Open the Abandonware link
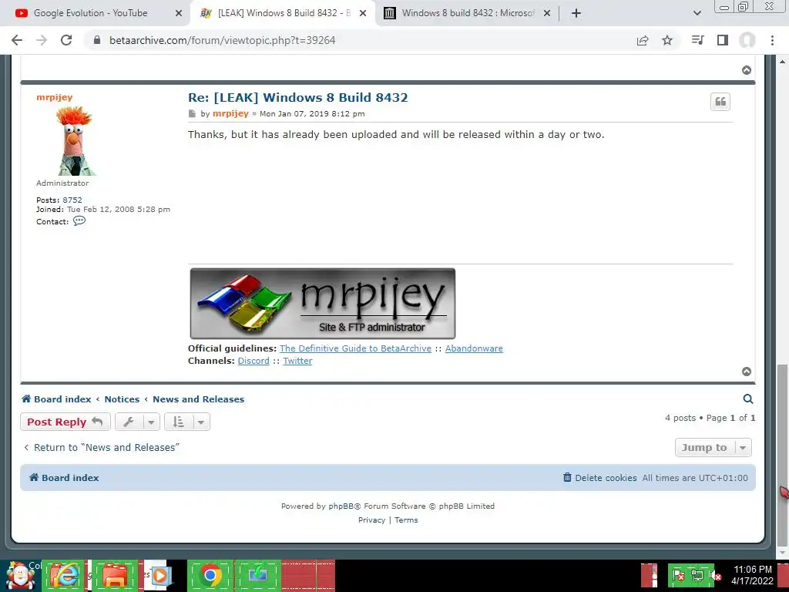 (x=474, y=348)
